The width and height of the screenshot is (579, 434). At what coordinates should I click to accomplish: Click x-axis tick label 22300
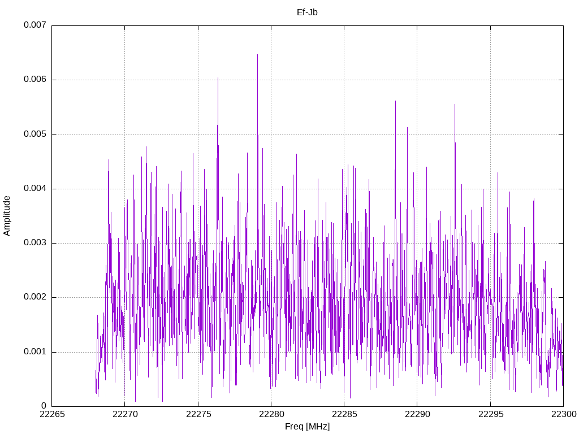point(564,414)
